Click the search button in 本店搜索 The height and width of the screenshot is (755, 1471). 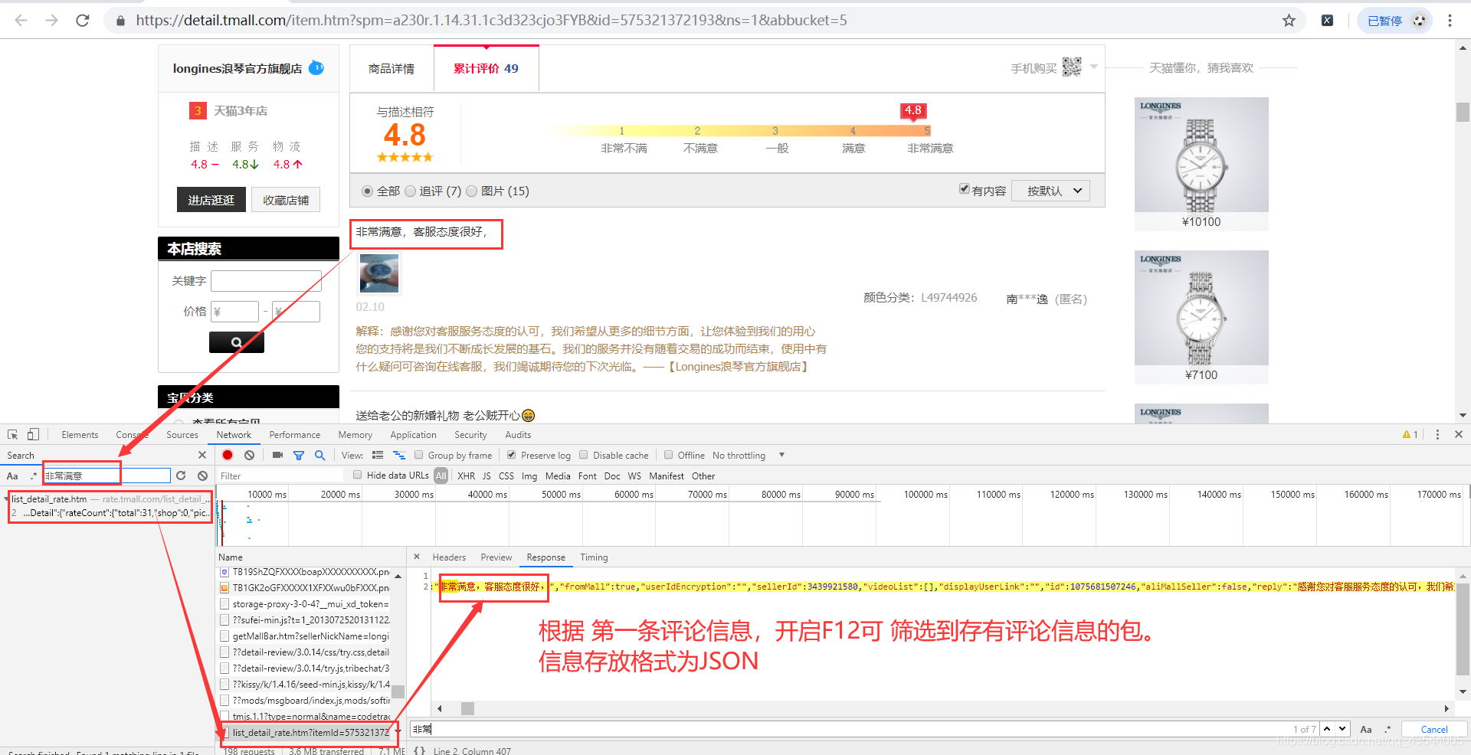pos(237,342)
